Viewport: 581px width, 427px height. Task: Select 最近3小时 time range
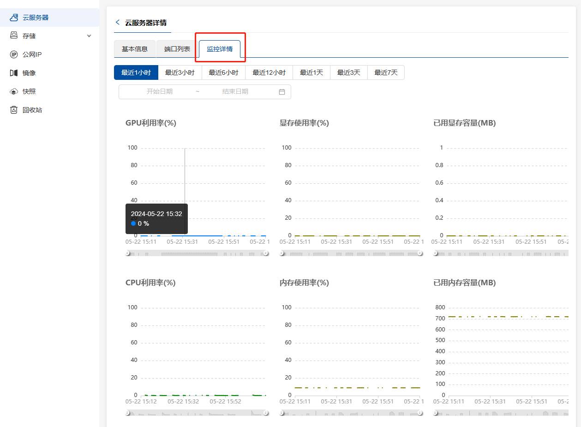(180, 72)
